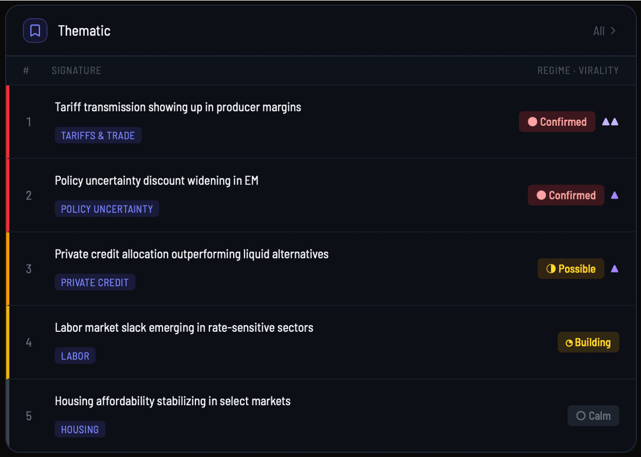Click the virality triangle on Private credit row
The height and width of the screenshot is (457, 641).
pos(615,269)
